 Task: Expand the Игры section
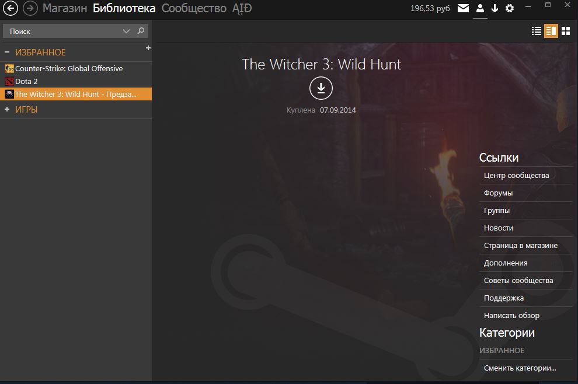click(6, 110)
